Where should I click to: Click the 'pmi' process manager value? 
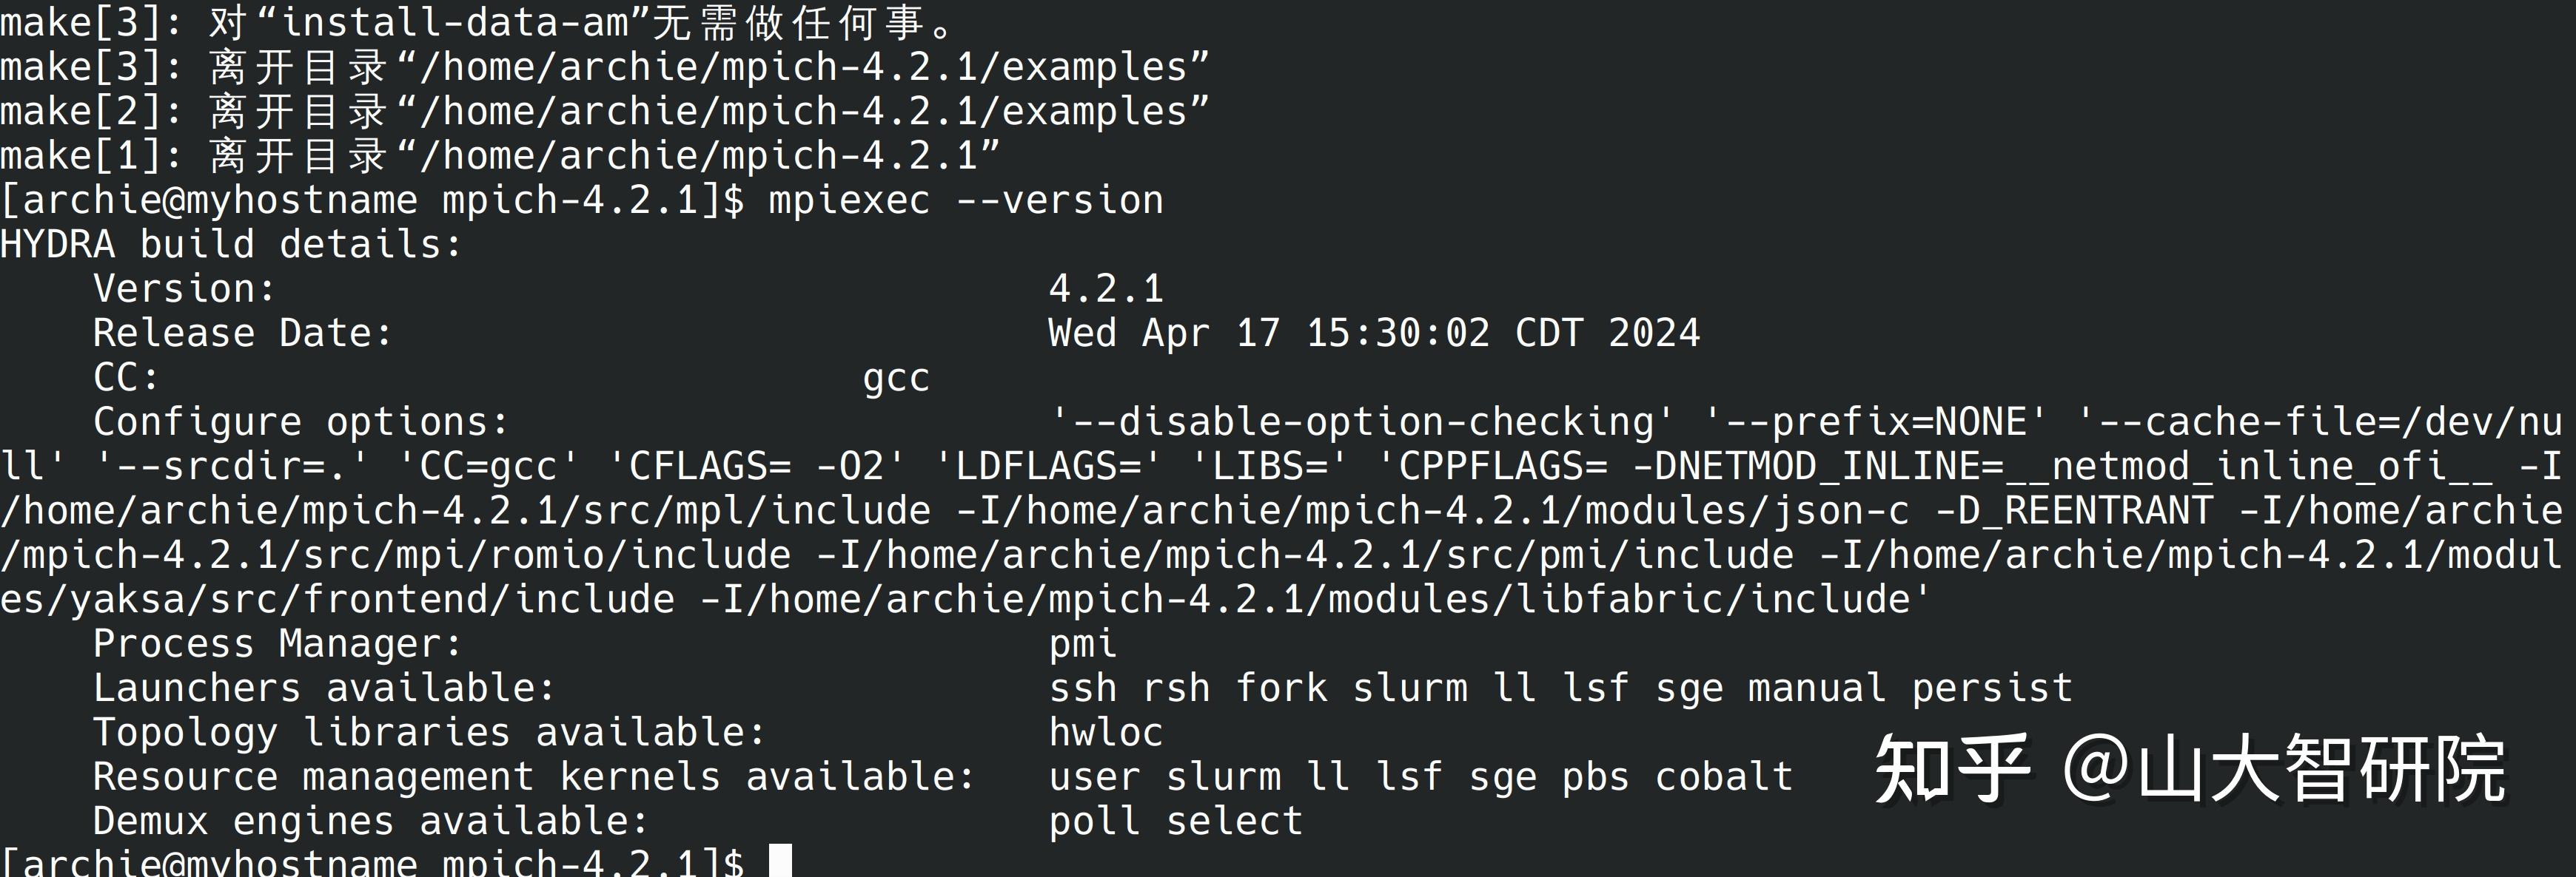click(x=1082, y=644)
